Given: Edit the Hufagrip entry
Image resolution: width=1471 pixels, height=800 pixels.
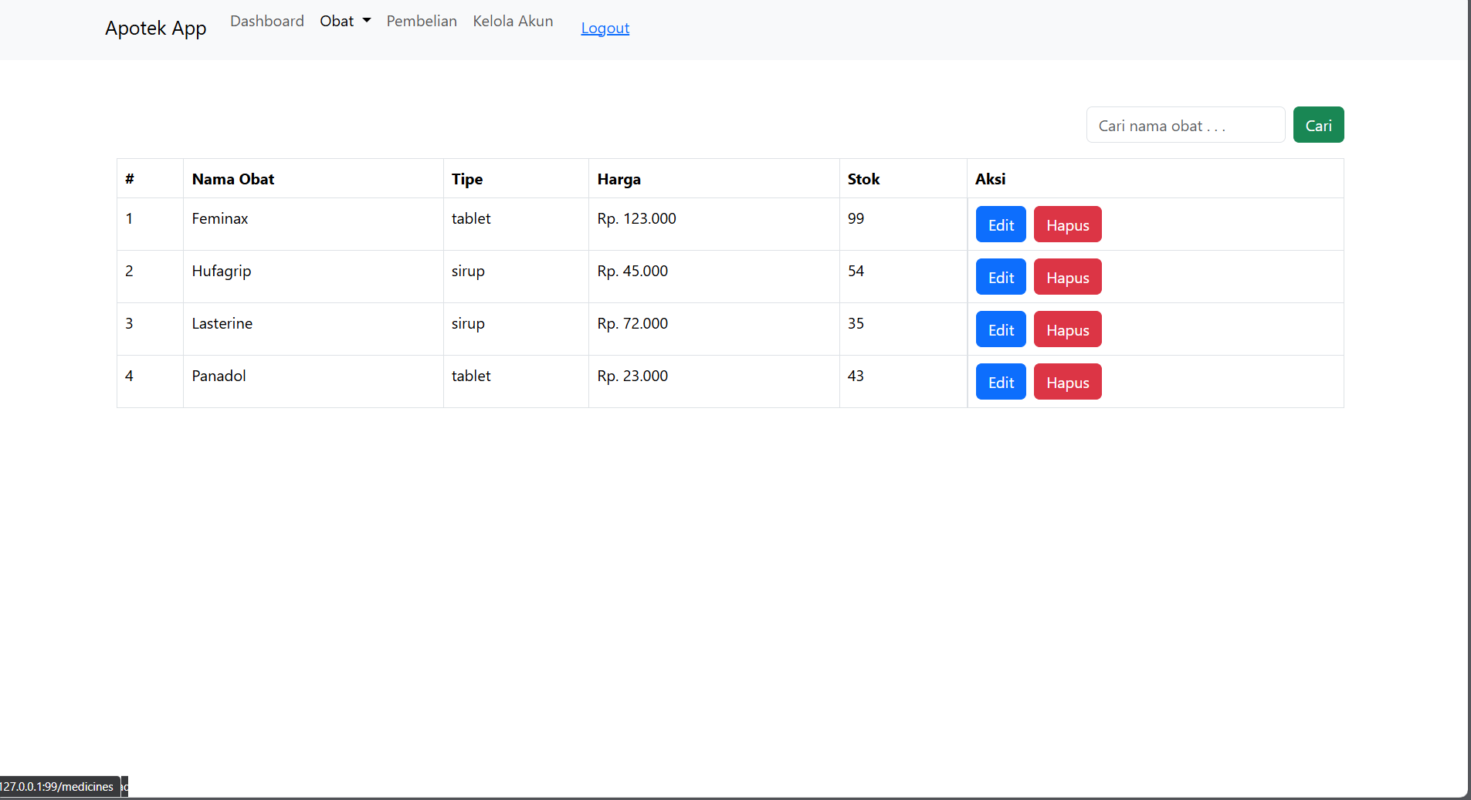Looking at the screenshot, I should [1000, 277].
